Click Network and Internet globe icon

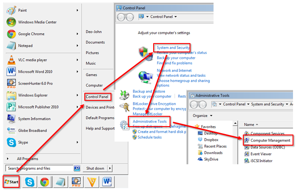point(145,78)
